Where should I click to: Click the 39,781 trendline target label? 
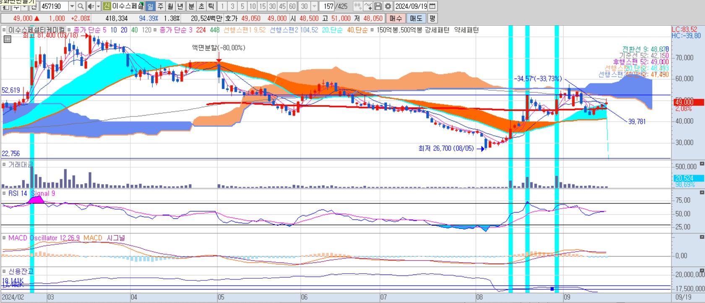637,122
